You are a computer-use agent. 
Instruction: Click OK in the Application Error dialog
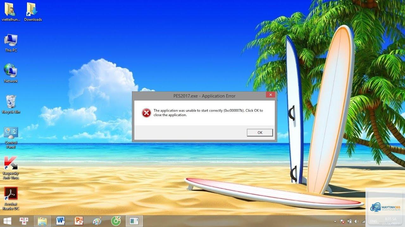click(260, 133)
